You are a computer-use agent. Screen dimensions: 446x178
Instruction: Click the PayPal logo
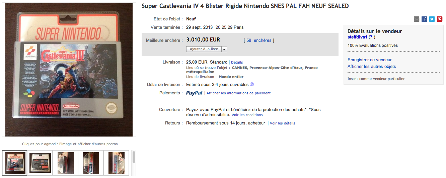pyautogui.click(x=195, y=93)
